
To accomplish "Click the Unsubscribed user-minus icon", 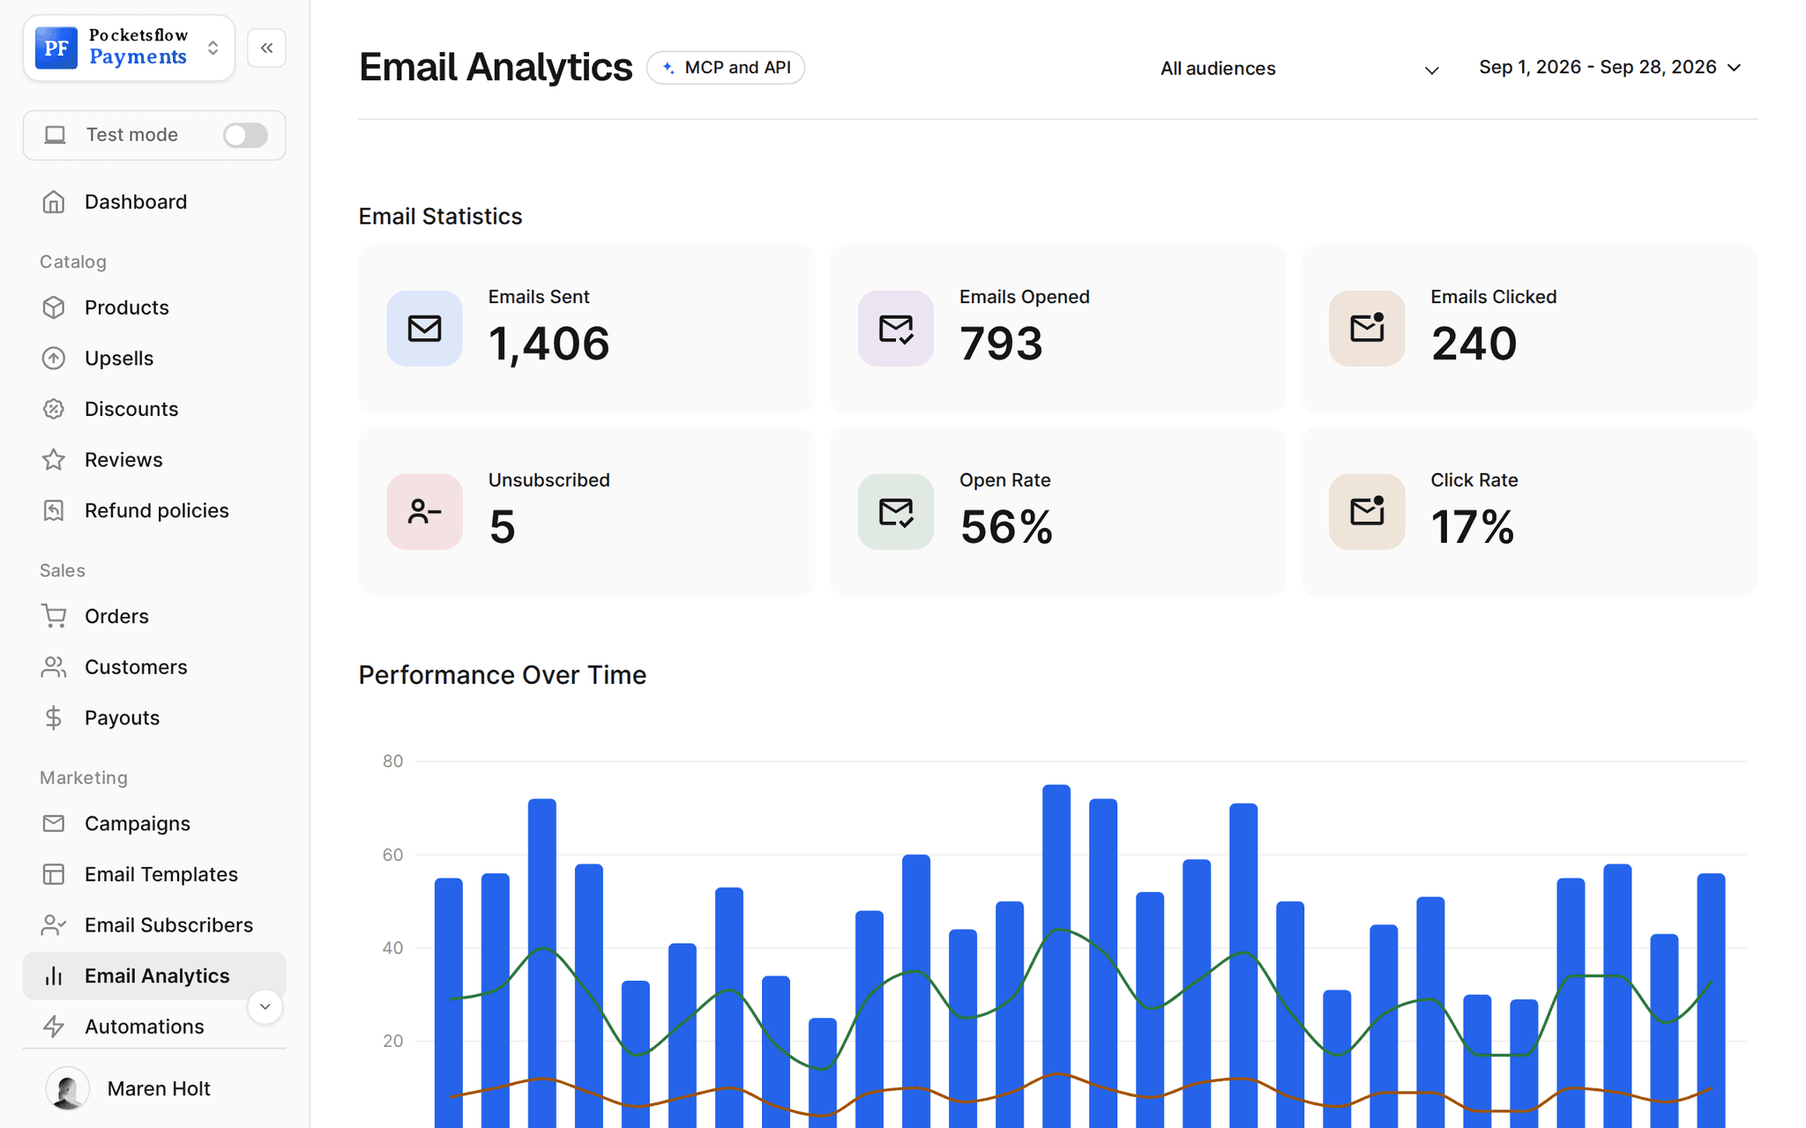I will [x=424, y=512].
